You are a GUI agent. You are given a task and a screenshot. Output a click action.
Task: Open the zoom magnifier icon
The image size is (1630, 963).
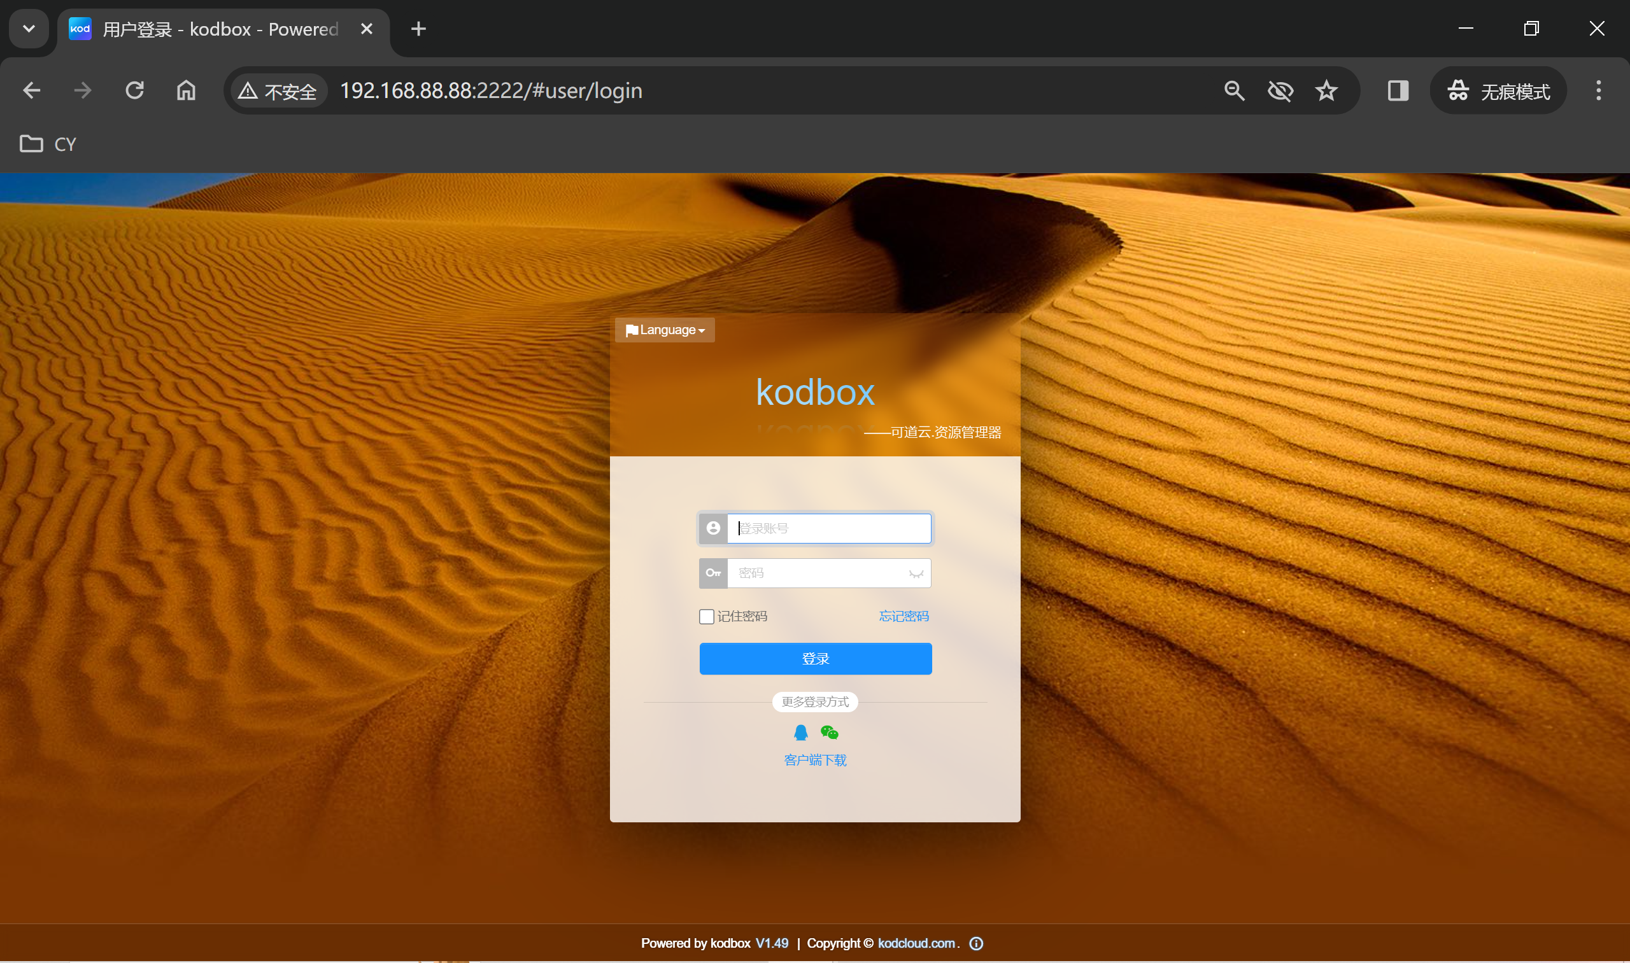(x=1234, y=91)
